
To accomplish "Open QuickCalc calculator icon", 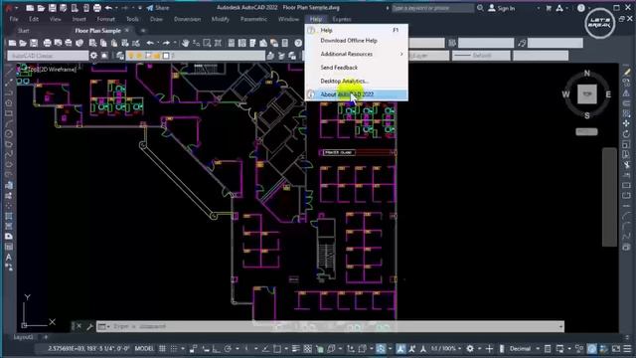I will pos(285,43).
